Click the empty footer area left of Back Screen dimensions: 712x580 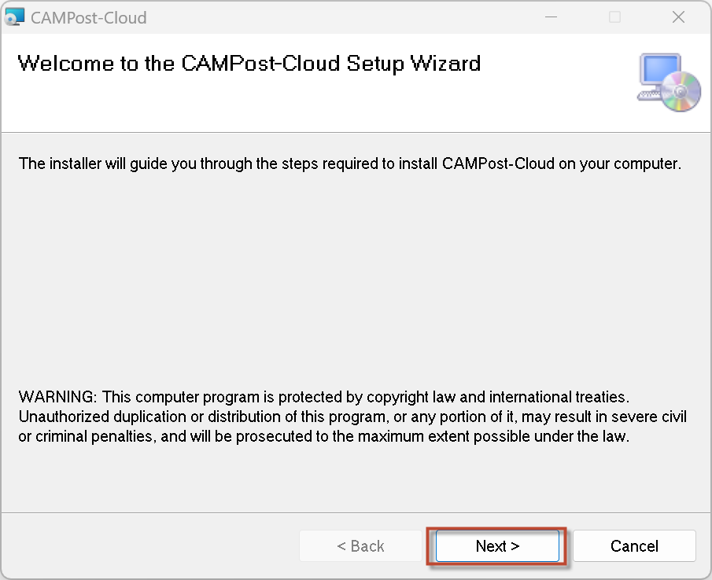point(149,546)
